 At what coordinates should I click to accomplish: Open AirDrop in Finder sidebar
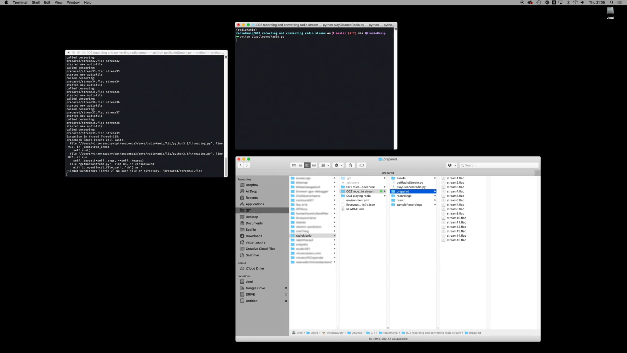251,191
